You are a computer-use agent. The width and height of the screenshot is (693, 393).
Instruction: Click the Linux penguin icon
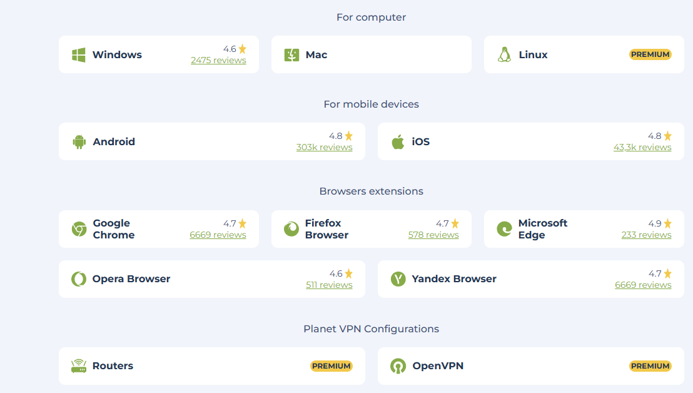click(504, 55)
